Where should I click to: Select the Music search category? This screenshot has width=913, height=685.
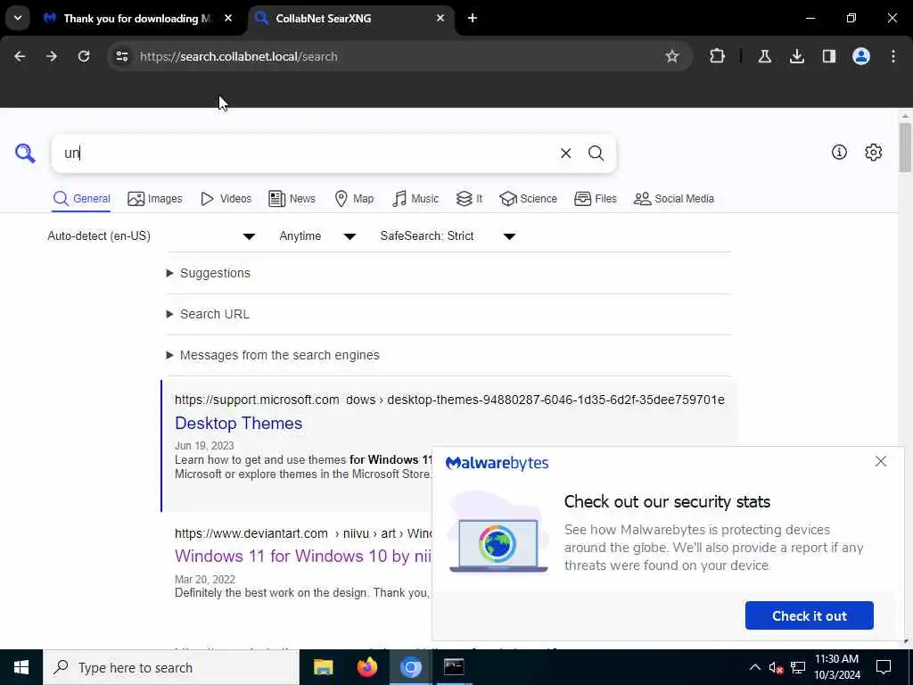[415, 199]
